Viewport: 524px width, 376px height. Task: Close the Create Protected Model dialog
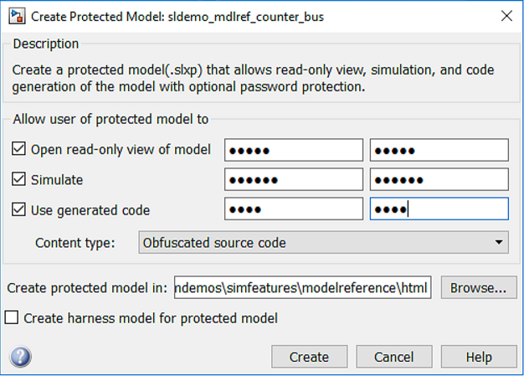pos(505,16)
